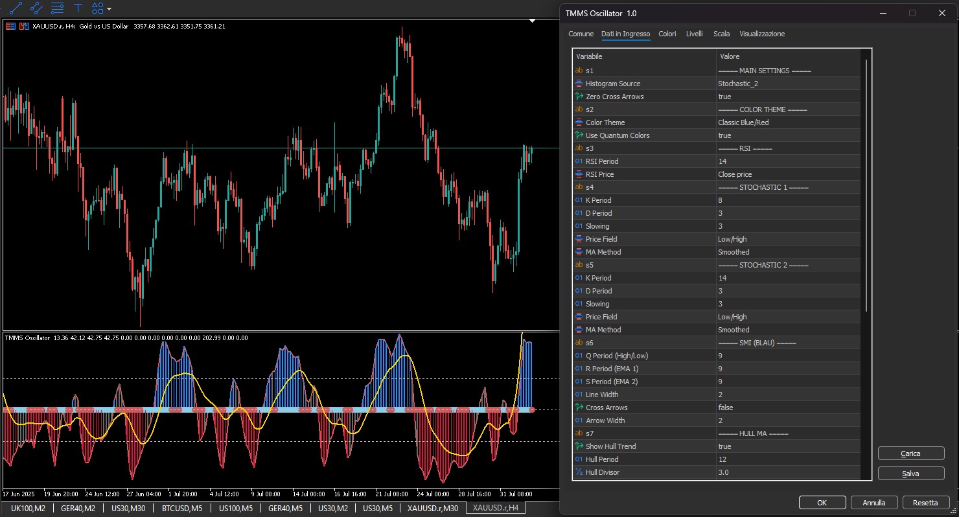Open Histogram Source value Stochastic_2 dropdown
Viewport: 959px width, 517px height.
(x=788, y=84)
